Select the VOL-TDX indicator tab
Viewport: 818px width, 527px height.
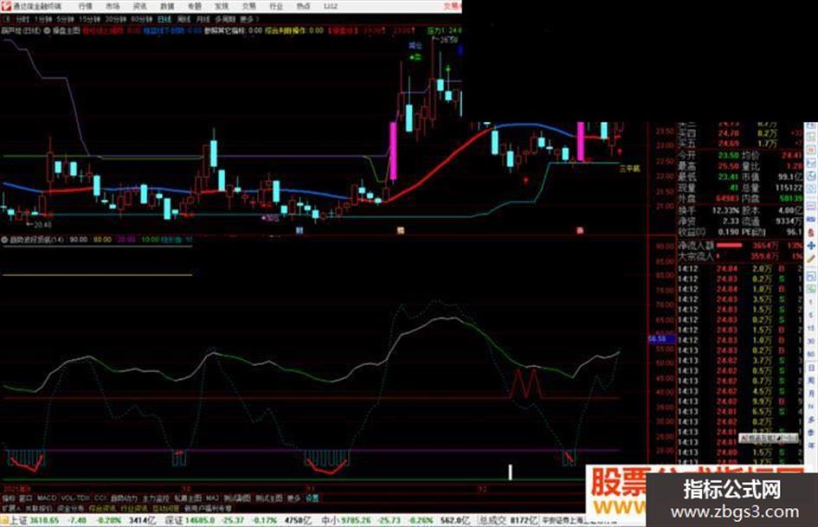75,498
